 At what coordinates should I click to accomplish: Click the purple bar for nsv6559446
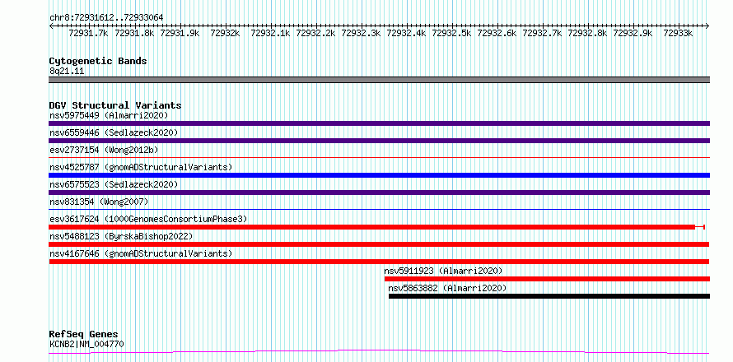379,141
